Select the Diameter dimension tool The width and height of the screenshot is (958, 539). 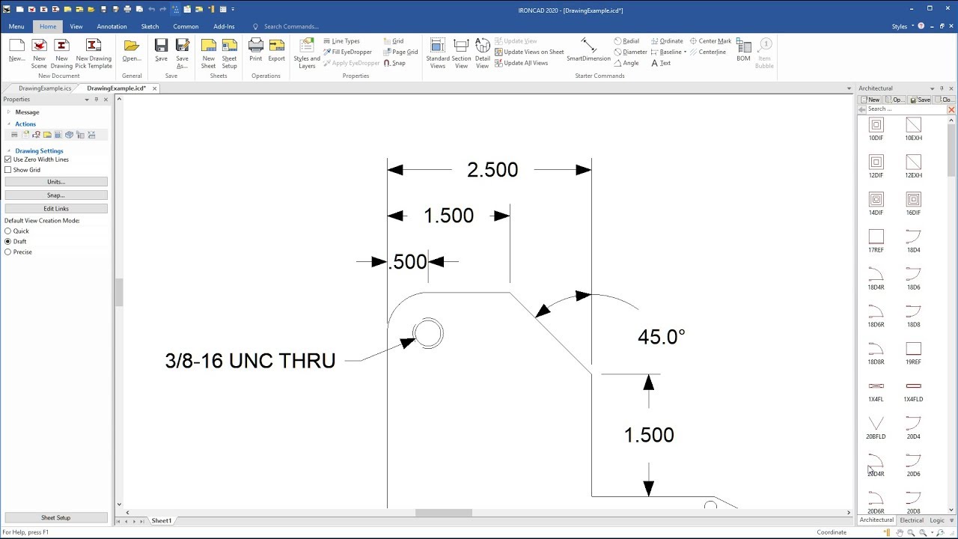[x=630, y=52]
